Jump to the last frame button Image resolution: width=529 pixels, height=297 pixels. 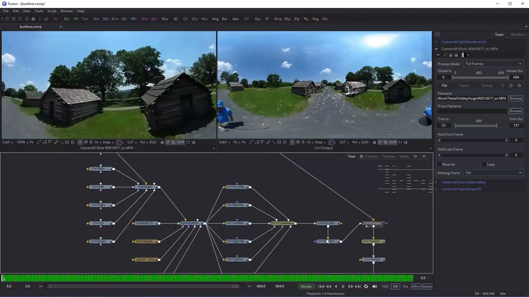pyautogui.click(x=358, y=286)
